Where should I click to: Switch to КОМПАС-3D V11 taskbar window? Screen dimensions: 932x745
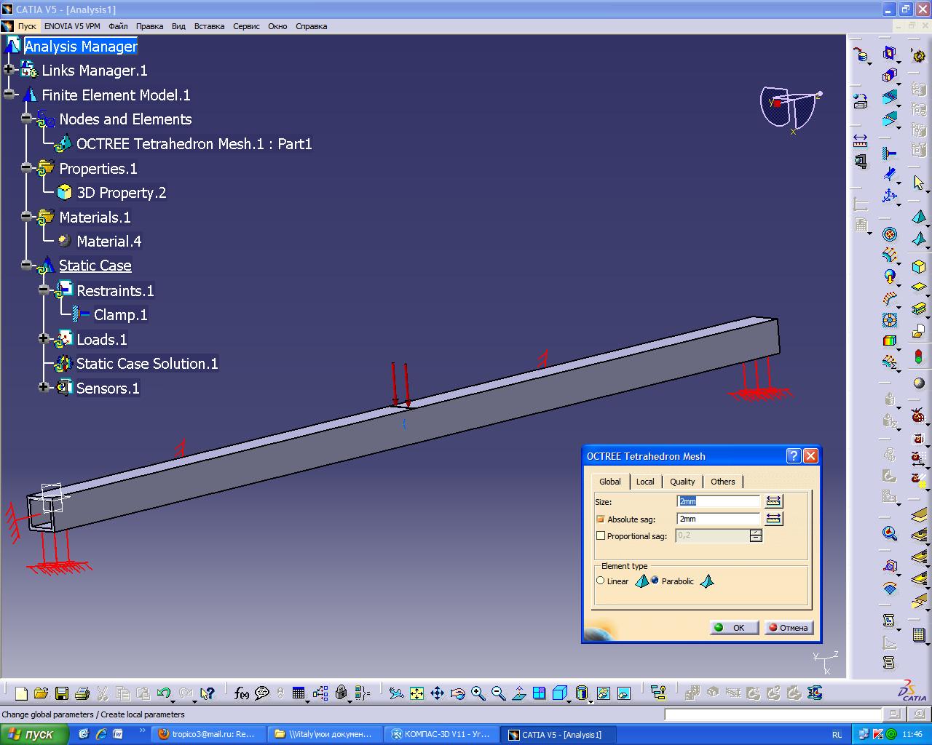point(441,734)
